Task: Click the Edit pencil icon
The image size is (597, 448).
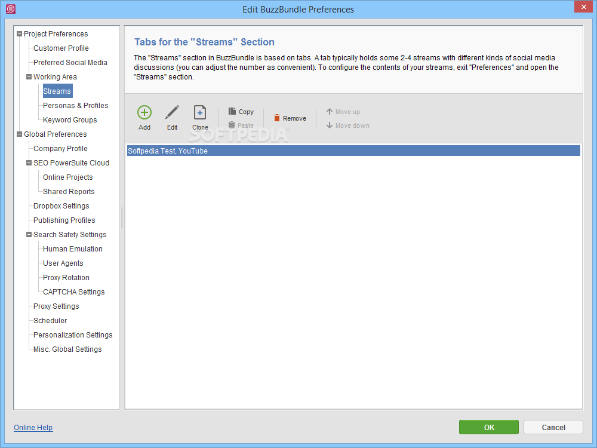Action: [x=172, y=112]
